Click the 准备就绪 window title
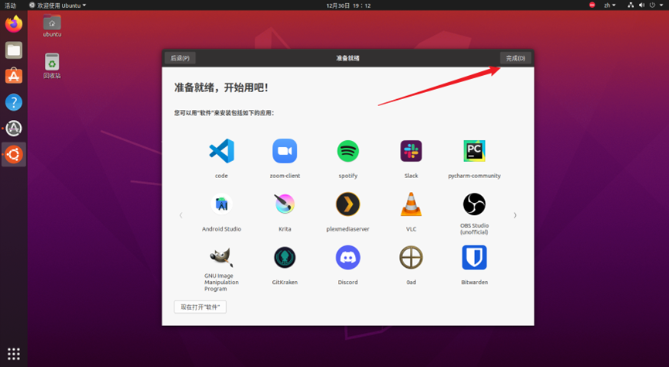669x367 pixels. click(348, 58)
